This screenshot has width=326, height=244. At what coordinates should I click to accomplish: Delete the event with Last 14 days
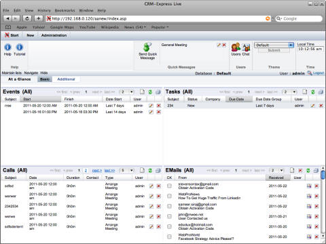tap(159, 112)
